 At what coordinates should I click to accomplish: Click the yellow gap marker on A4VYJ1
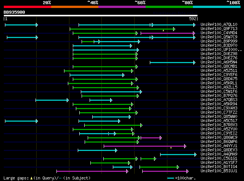coord(171,148)
